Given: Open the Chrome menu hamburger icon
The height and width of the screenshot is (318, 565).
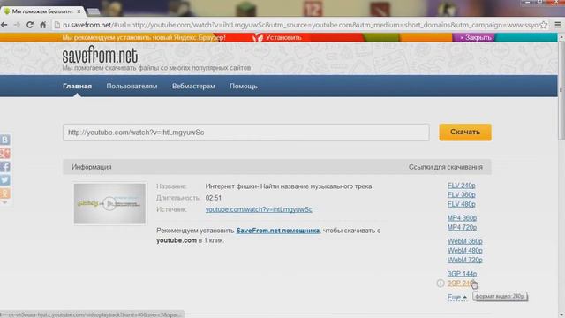Looking at the screenshot, I should [x=557, y=25].
